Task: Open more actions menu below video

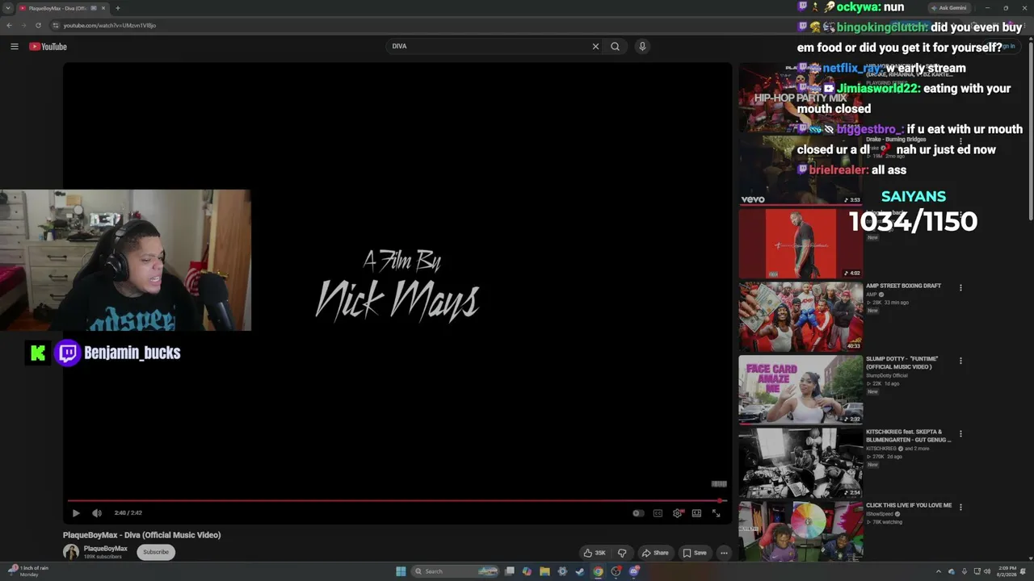Action: [x=724, y=553]
